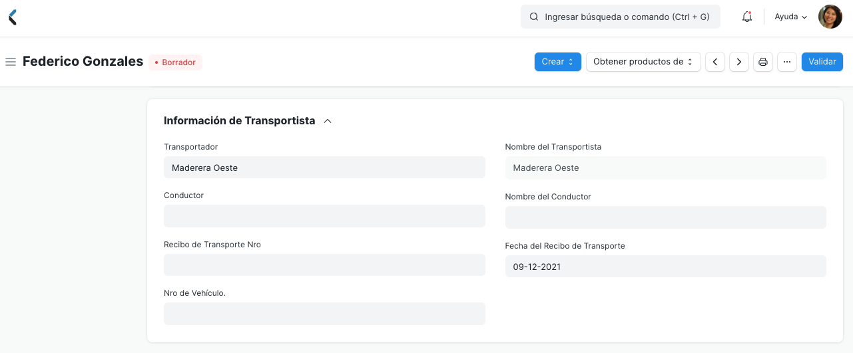Open the user avatar menu
Viewport: 853px width, 353px height.
830,17
